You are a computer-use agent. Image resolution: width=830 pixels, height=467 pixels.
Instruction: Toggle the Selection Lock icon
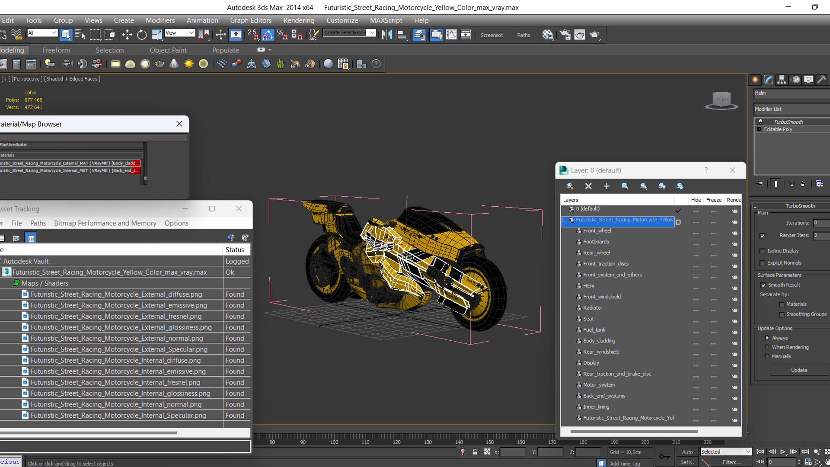pyautogui.click(x=475, y=452)
